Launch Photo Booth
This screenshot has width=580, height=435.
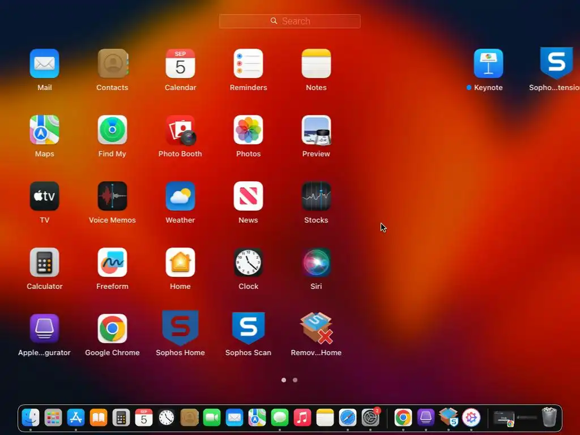181,130
